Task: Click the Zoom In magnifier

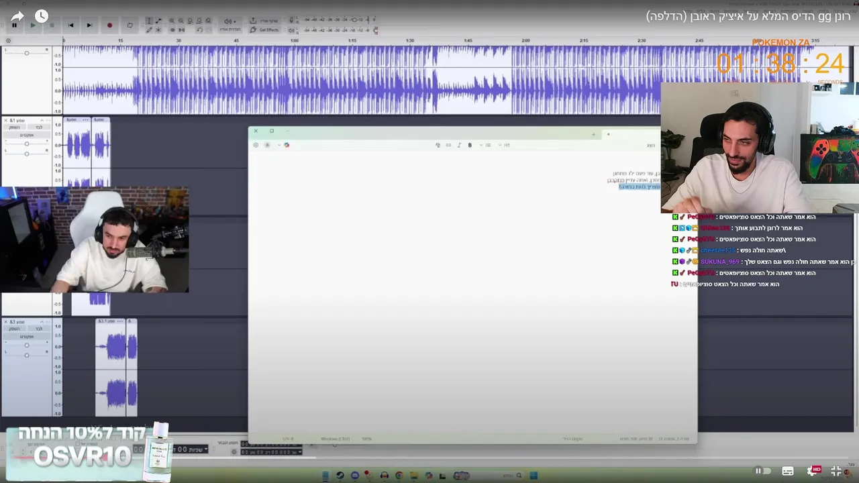Action: [x=172, y=21]
